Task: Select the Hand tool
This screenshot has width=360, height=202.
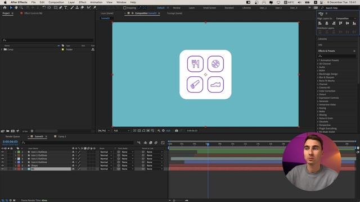Action: [x=16, y=7]
